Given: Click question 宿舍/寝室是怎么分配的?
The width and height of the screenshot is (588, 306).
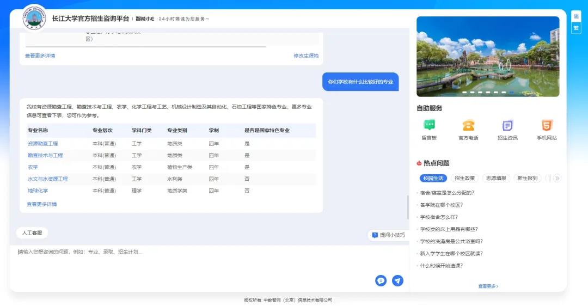Looking at the screenshot, I should click(447, 193).
